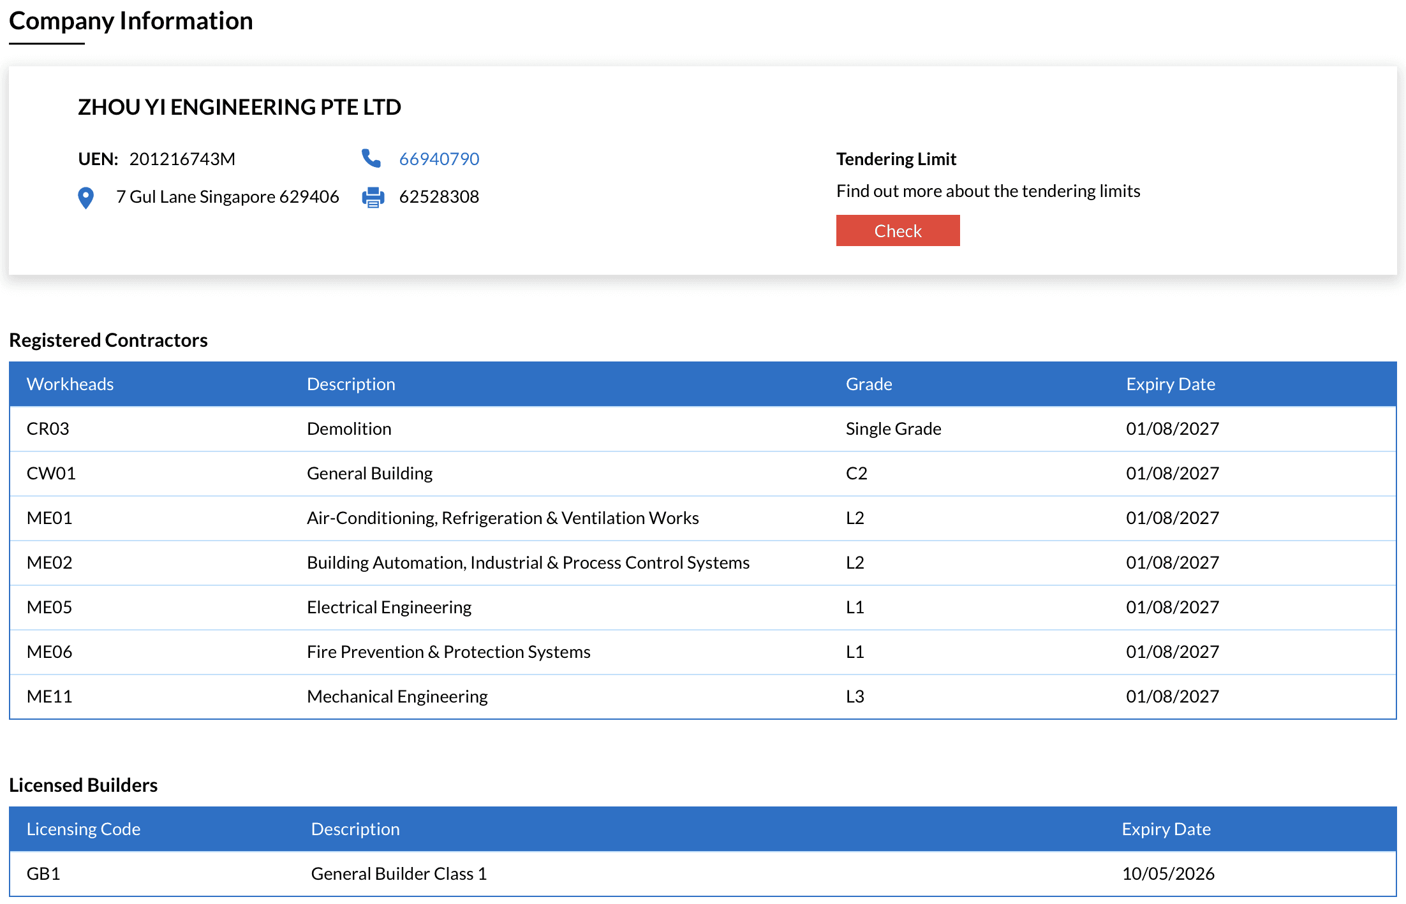The height and width of the screenshot is (904, 1406).
Task: Click 'Find out more about the tendering limits'
Action: tap(988, 191)
